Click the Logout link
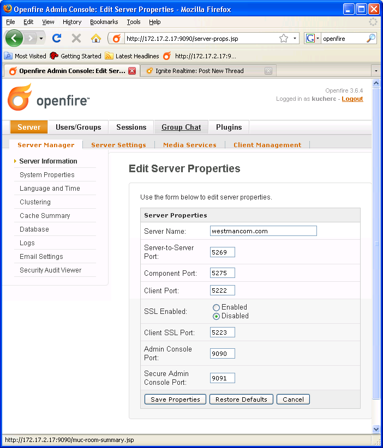This screenshot has width=383, height=448. 352,99
